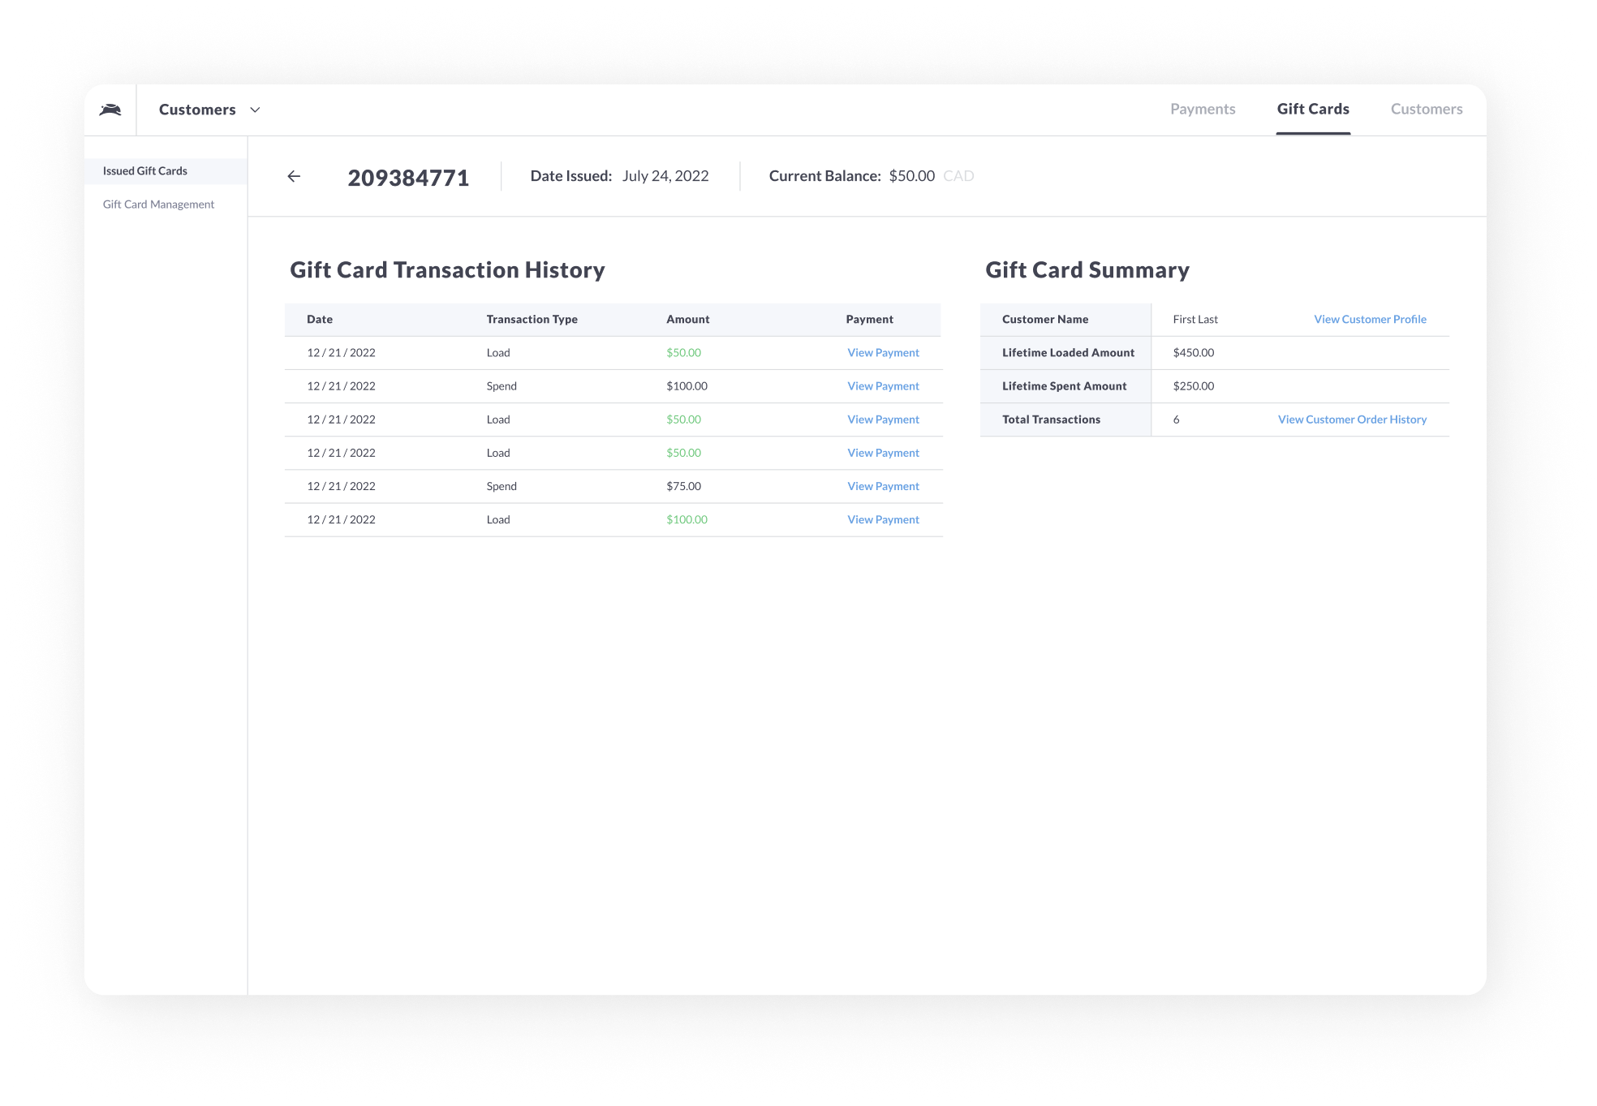
Task: Click the Transaction Type column header
Action: click(532, 320)
